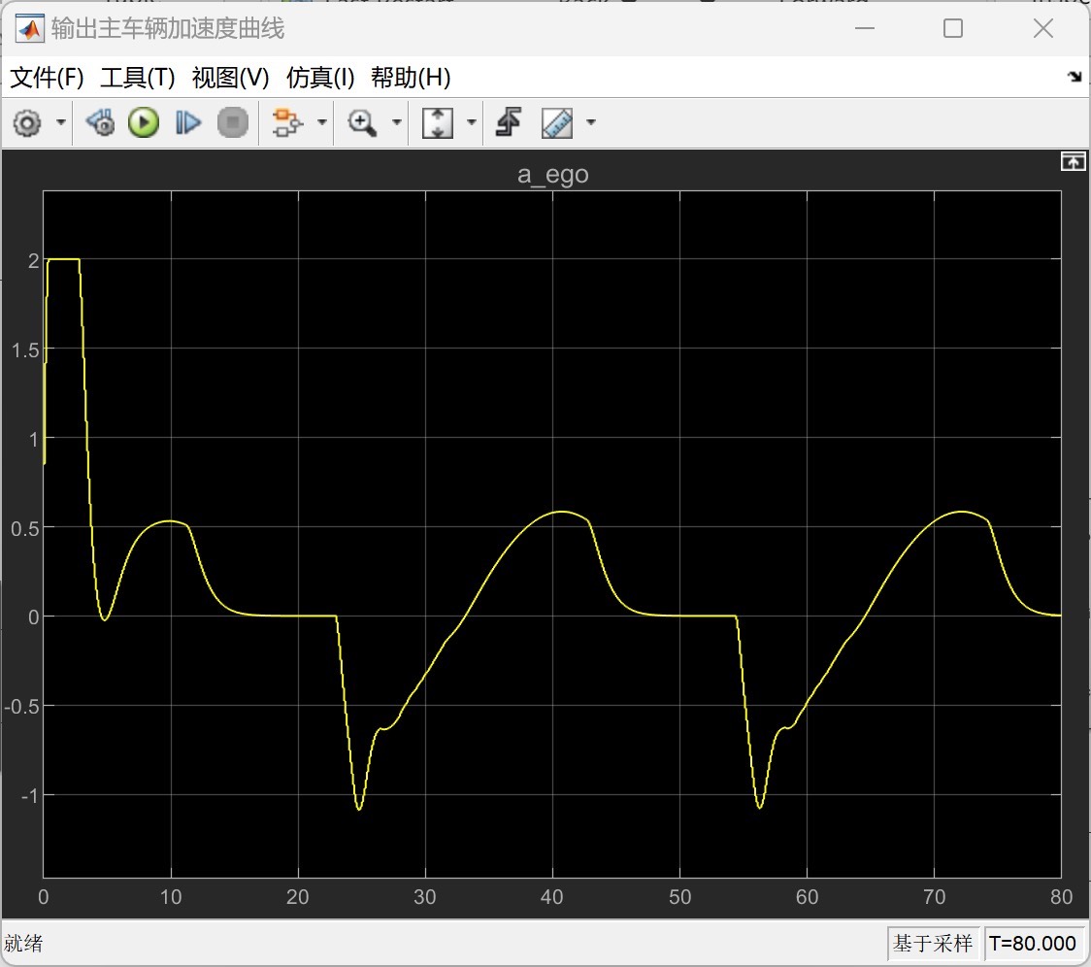Expand the fit-to-view dropdown options
This screenshot has height=967, width=1091.
click(471, 123)
